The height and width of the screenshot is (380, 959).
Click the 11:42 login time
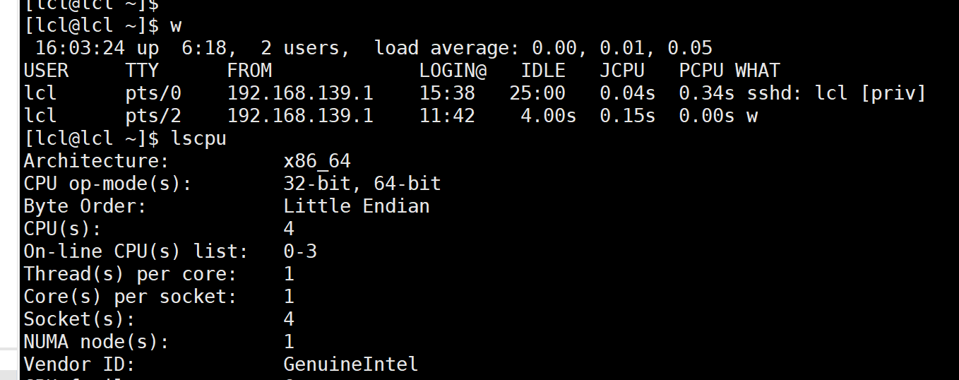(x=447, y=116)
